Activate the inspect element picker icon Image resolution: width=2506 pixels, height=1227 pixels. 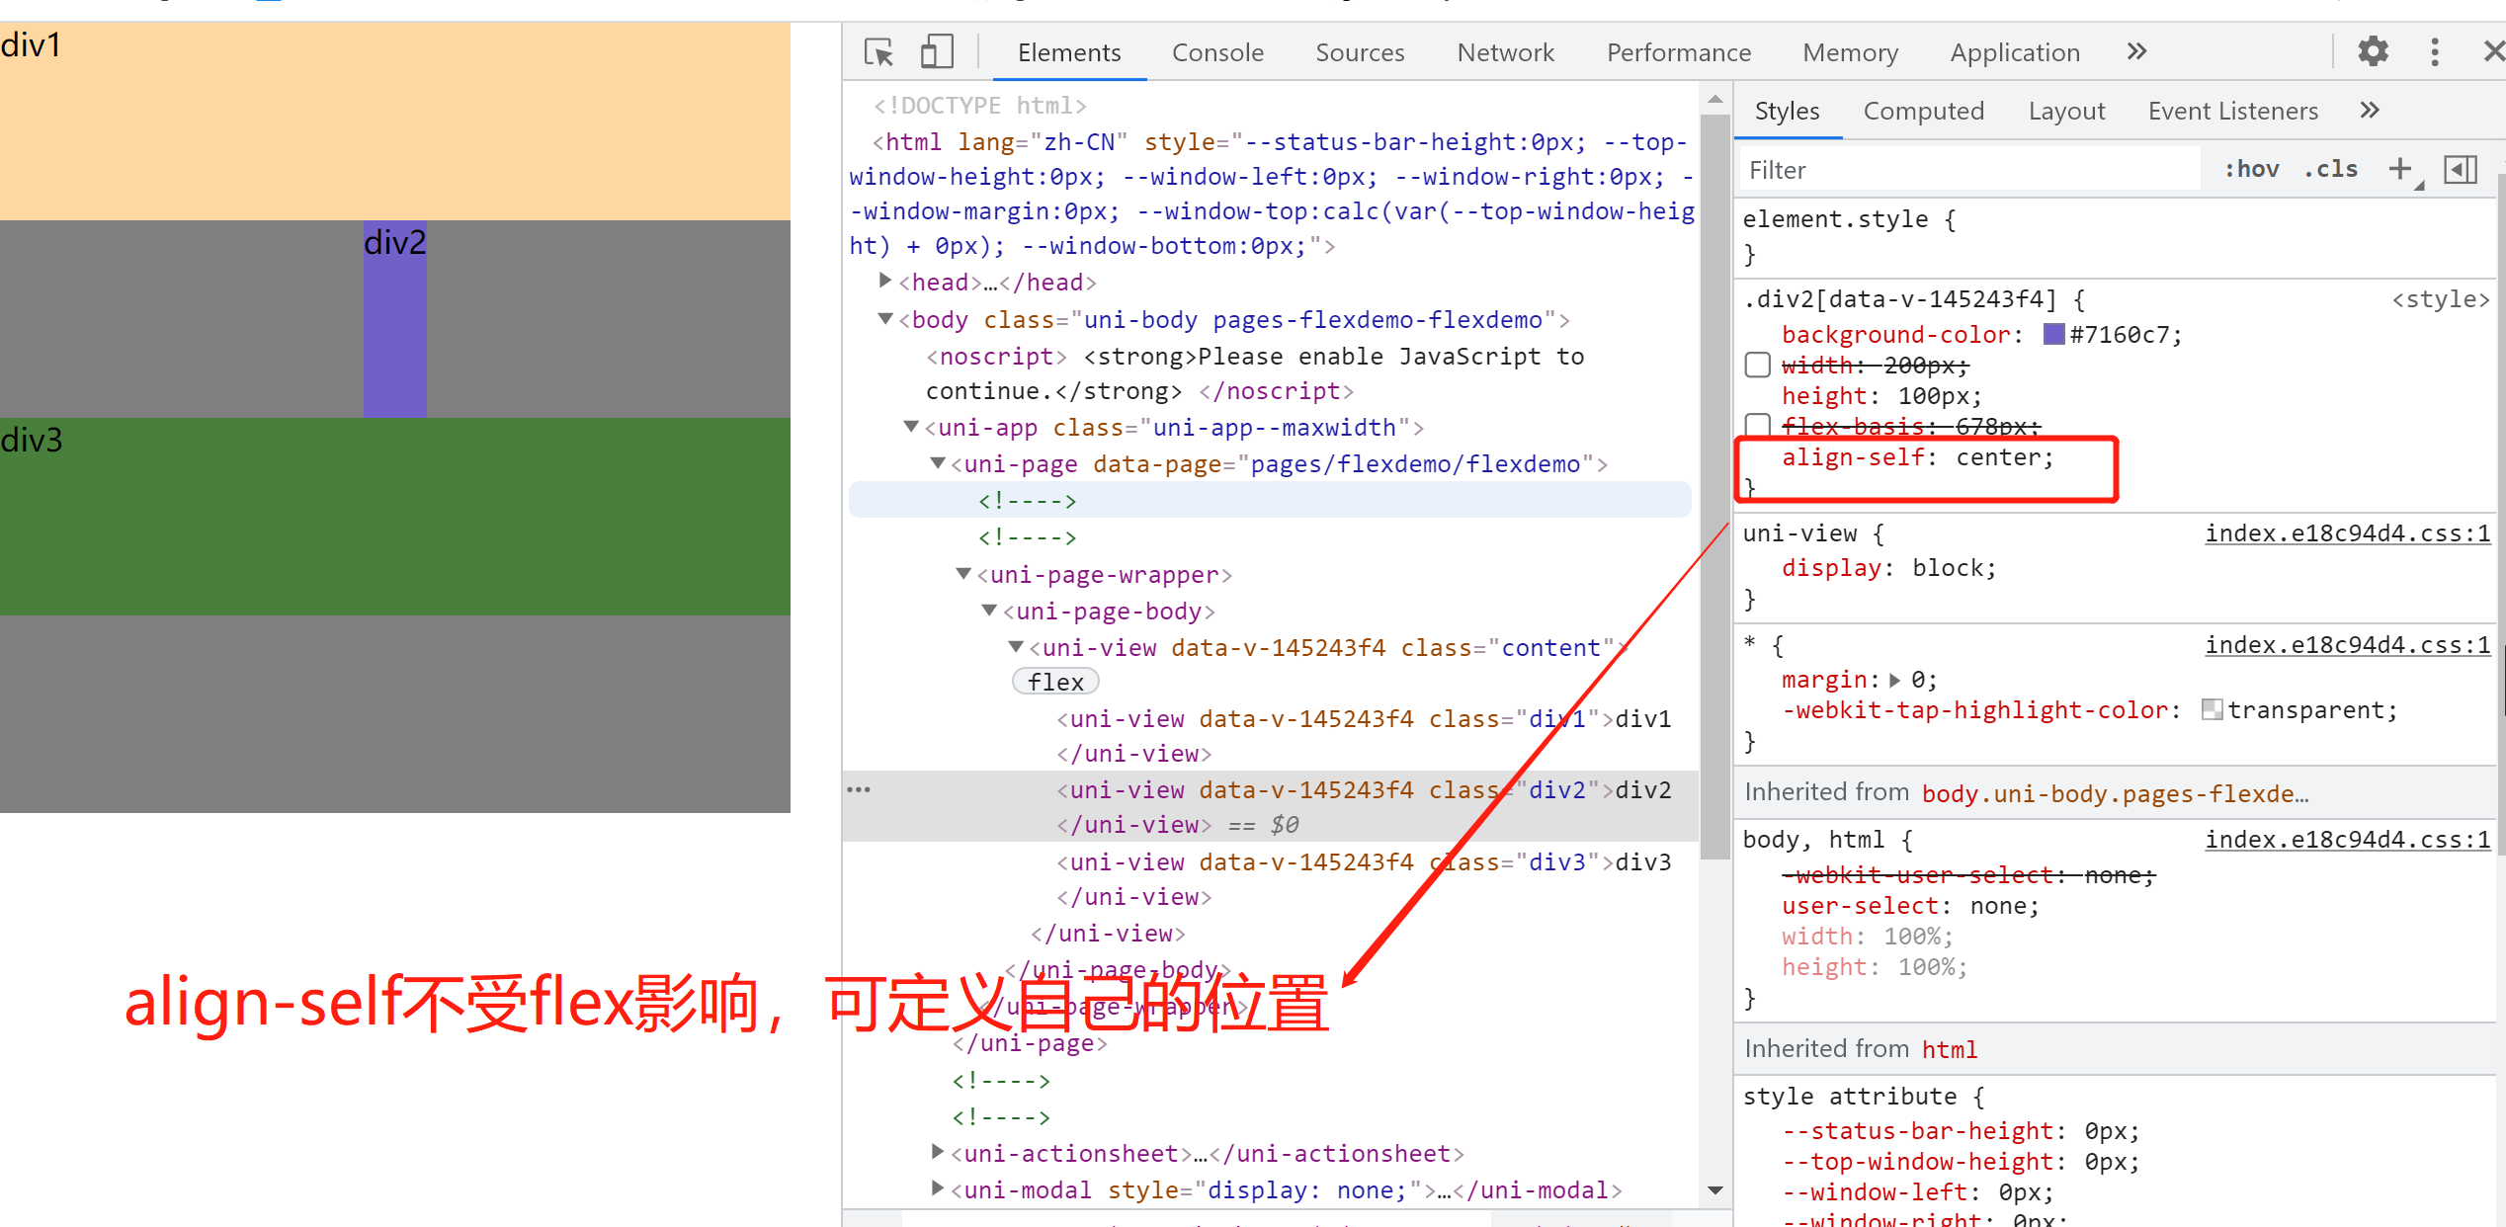[x=878, y=51]
